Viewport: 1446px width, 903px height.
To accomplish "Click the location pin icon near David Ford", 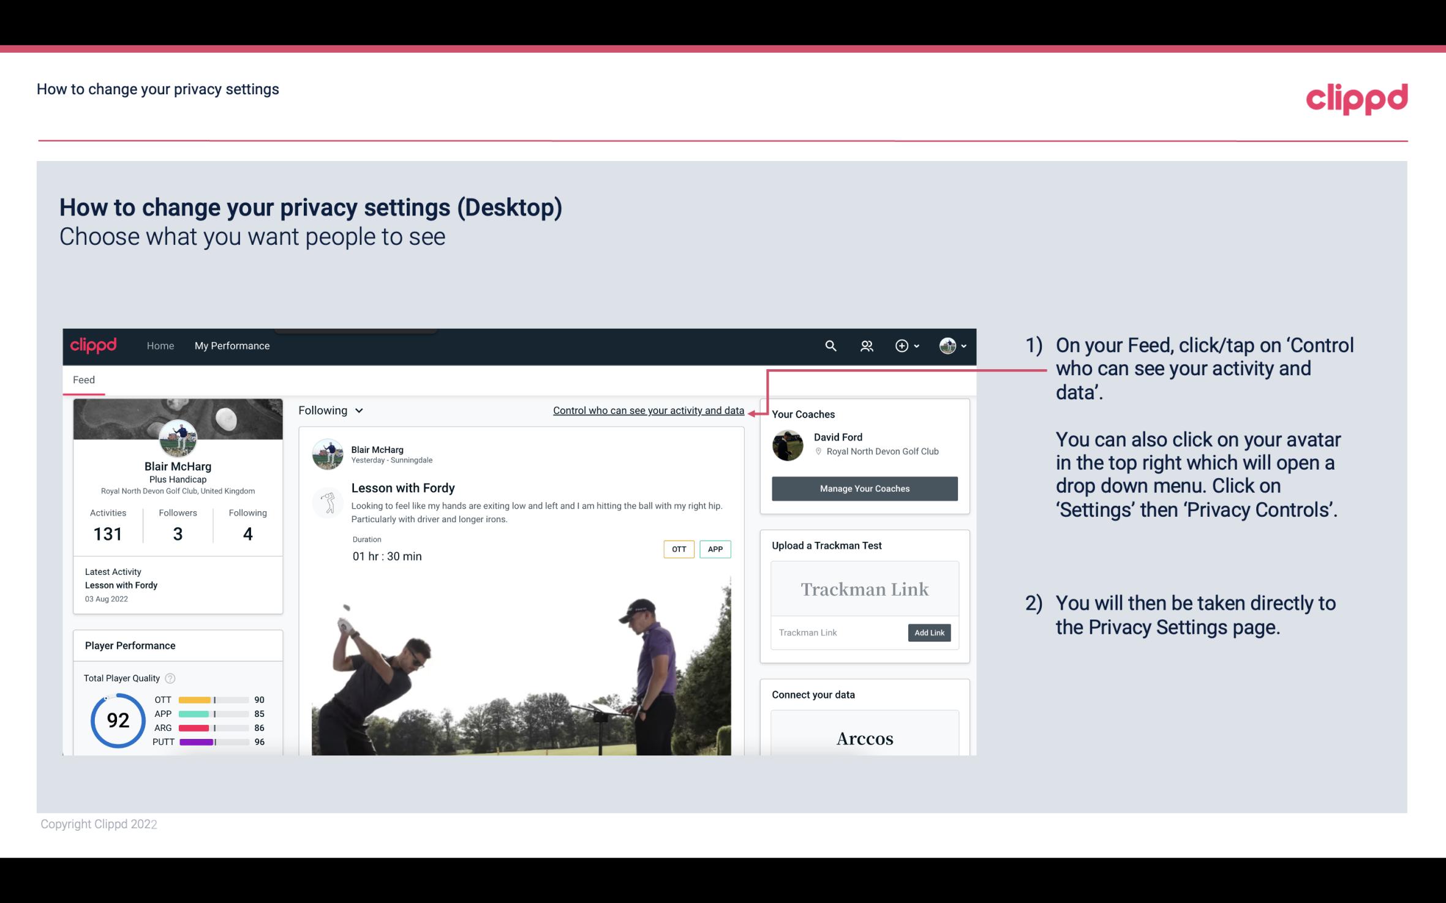I will 819,452.
